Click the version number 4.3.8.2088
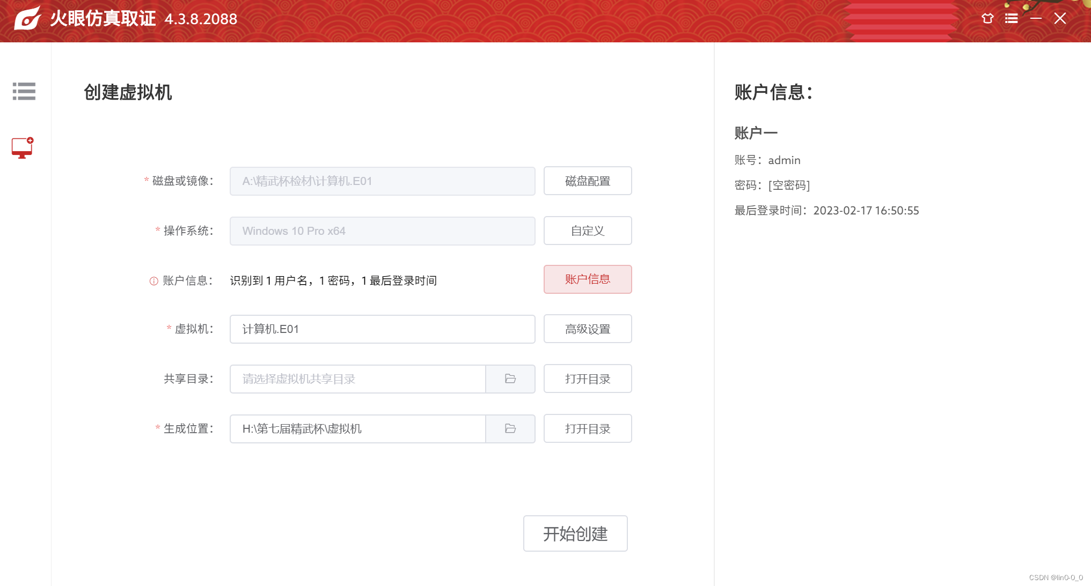Viewport: 1091px width, 586px height. [x=201, y=19]
